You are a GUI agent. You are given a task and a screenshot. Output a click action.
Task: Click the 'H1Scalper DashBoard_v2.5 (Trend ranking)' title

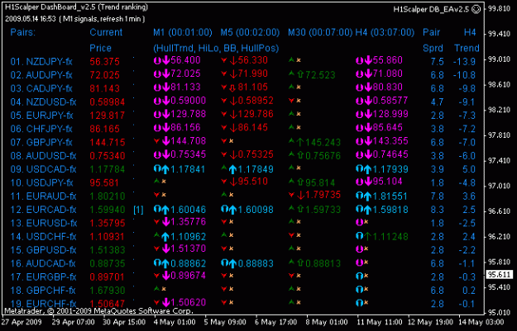click(76, 7)
